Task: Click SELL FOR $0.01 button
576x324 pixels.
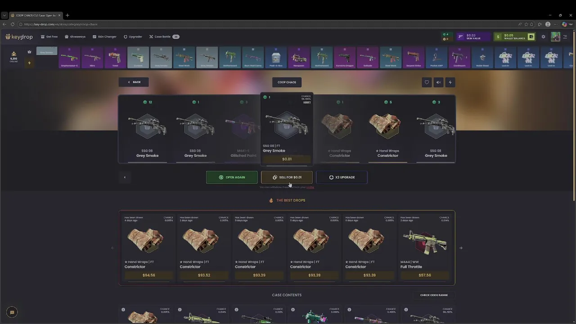Action: (287, 177)
